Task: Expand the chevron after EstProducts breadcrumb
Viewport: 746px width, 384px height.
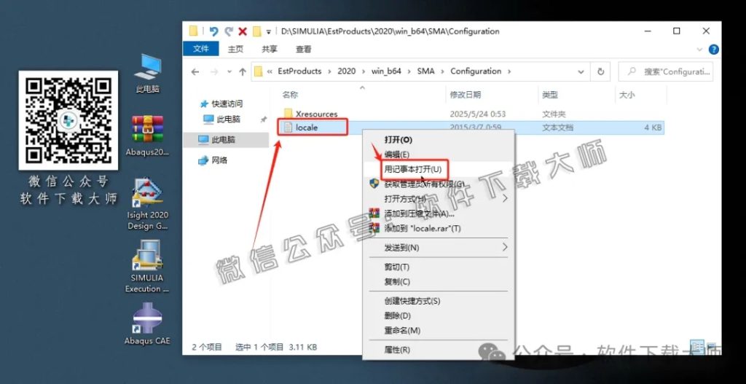Action: [330, 72]
